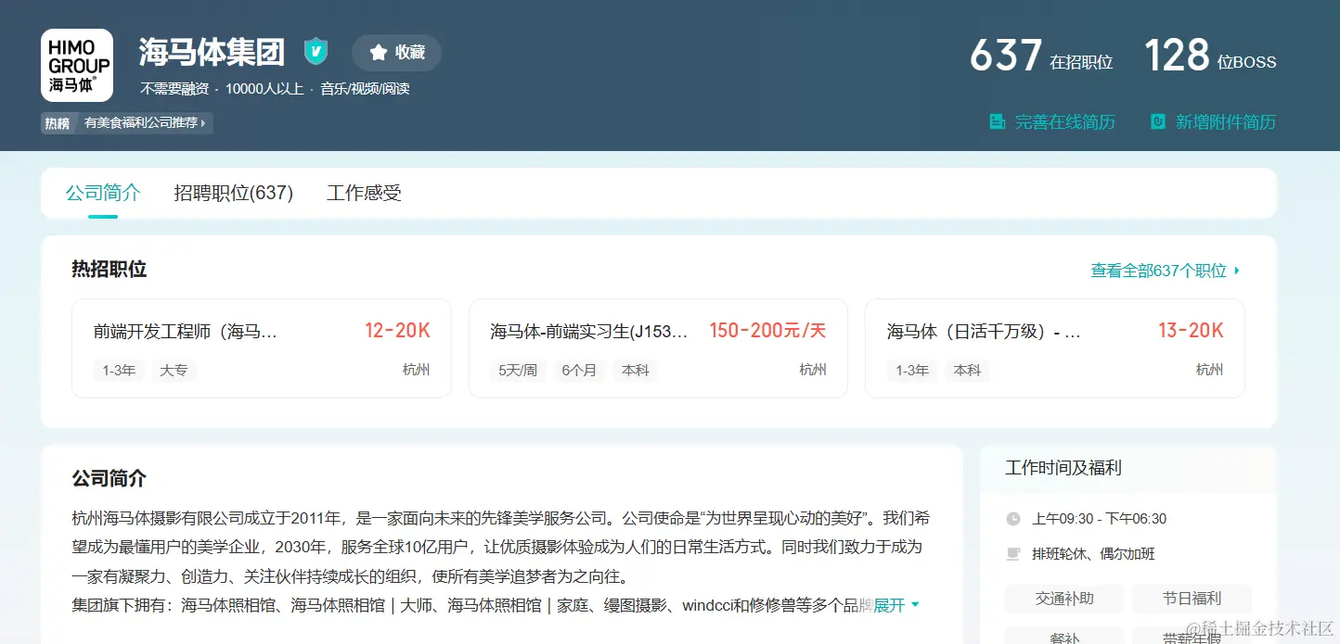Click the green verified shield badge
Viewport: 1340px width, 644px height.
tap(316, 51)
